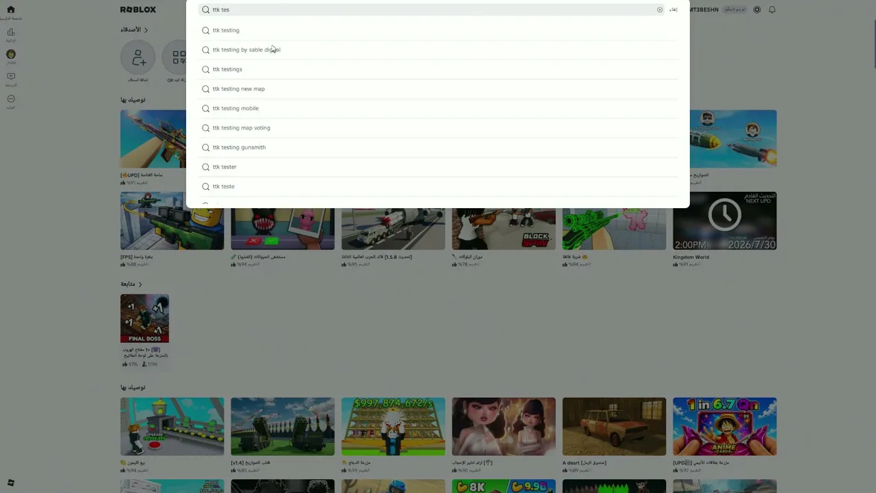
Task: Select the "ttk testing new map" suggestion
Action: coord(438,89)
